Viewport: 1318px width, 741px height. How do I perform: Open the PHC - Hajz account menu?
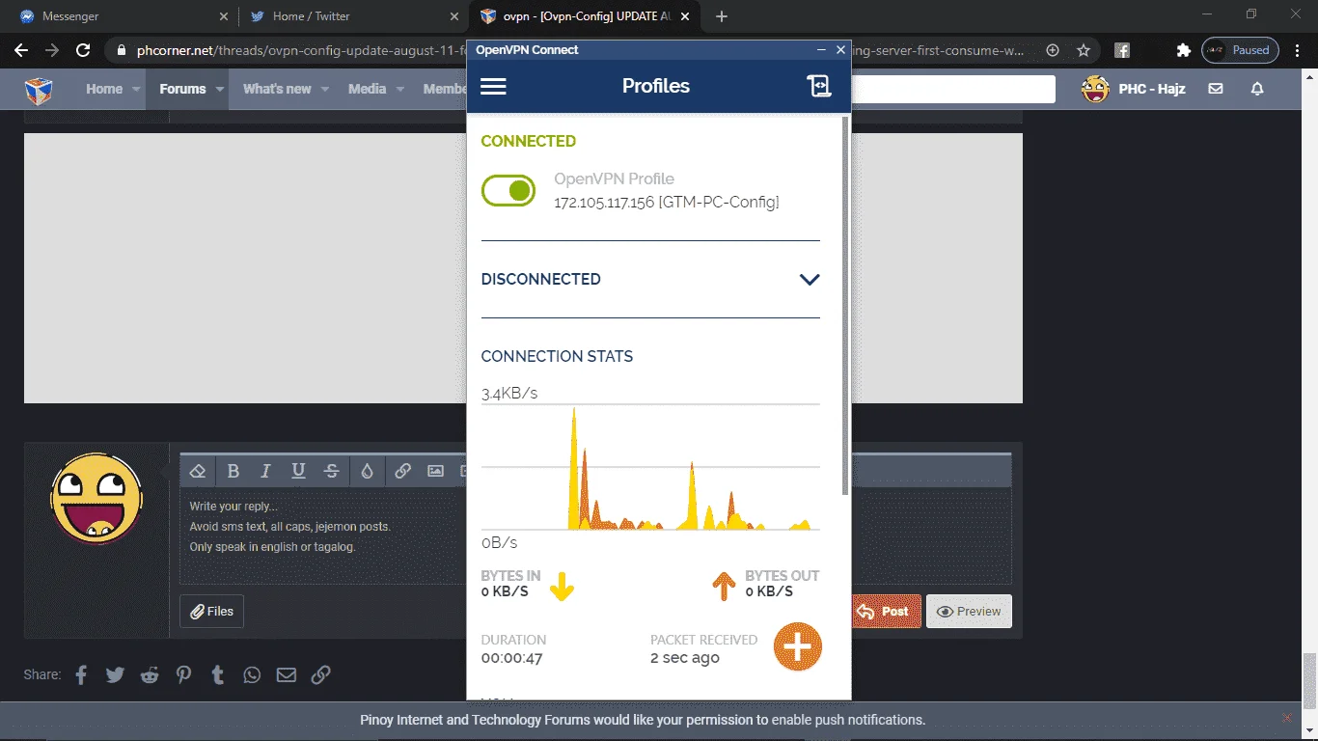tap(1134, 89)
